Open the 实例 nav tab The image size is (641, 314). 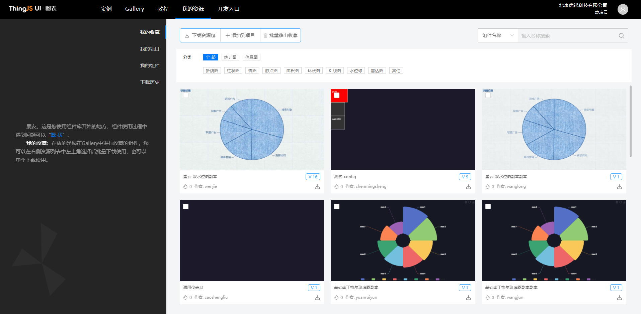[106, 9]
